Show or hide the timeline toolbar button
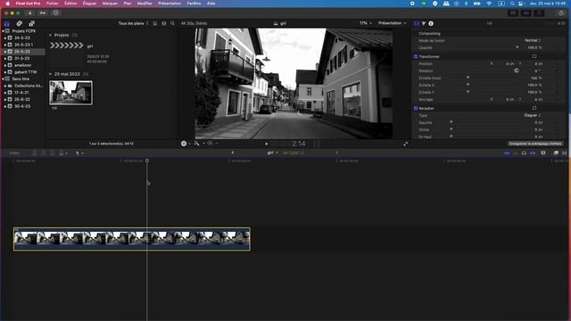Screen dimensions: 571x321 tap(526, 12)
